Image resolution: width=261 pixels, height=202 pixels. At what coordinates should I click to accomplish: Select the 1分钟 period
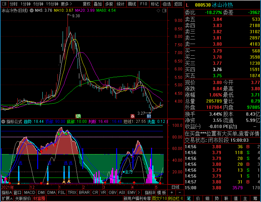pos(25,4)
